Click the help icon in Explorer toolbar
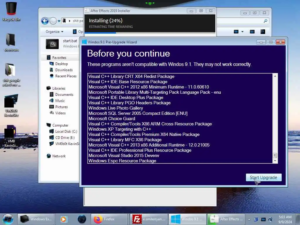 click(x=263, y=32)
